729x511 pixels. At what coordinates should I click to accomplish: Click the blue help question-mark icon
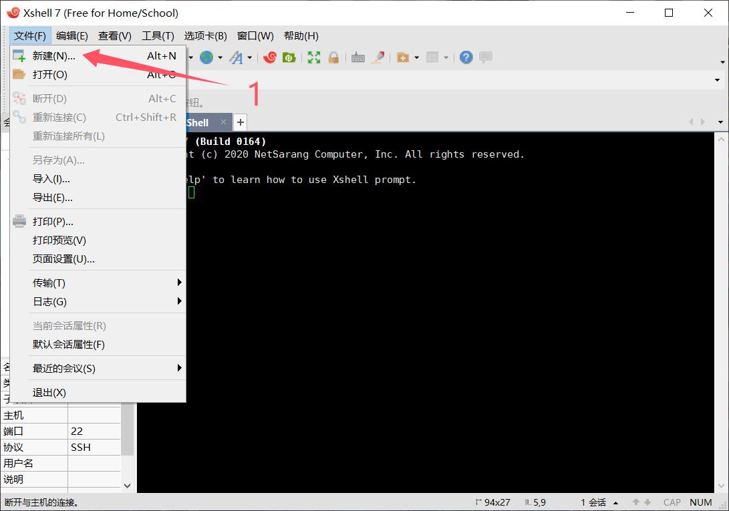point(466,57)
